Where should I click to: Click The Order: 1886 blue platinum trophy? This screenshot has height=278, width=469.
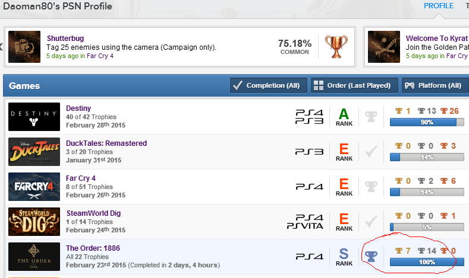pyautogui.click(x=371, y=255)
